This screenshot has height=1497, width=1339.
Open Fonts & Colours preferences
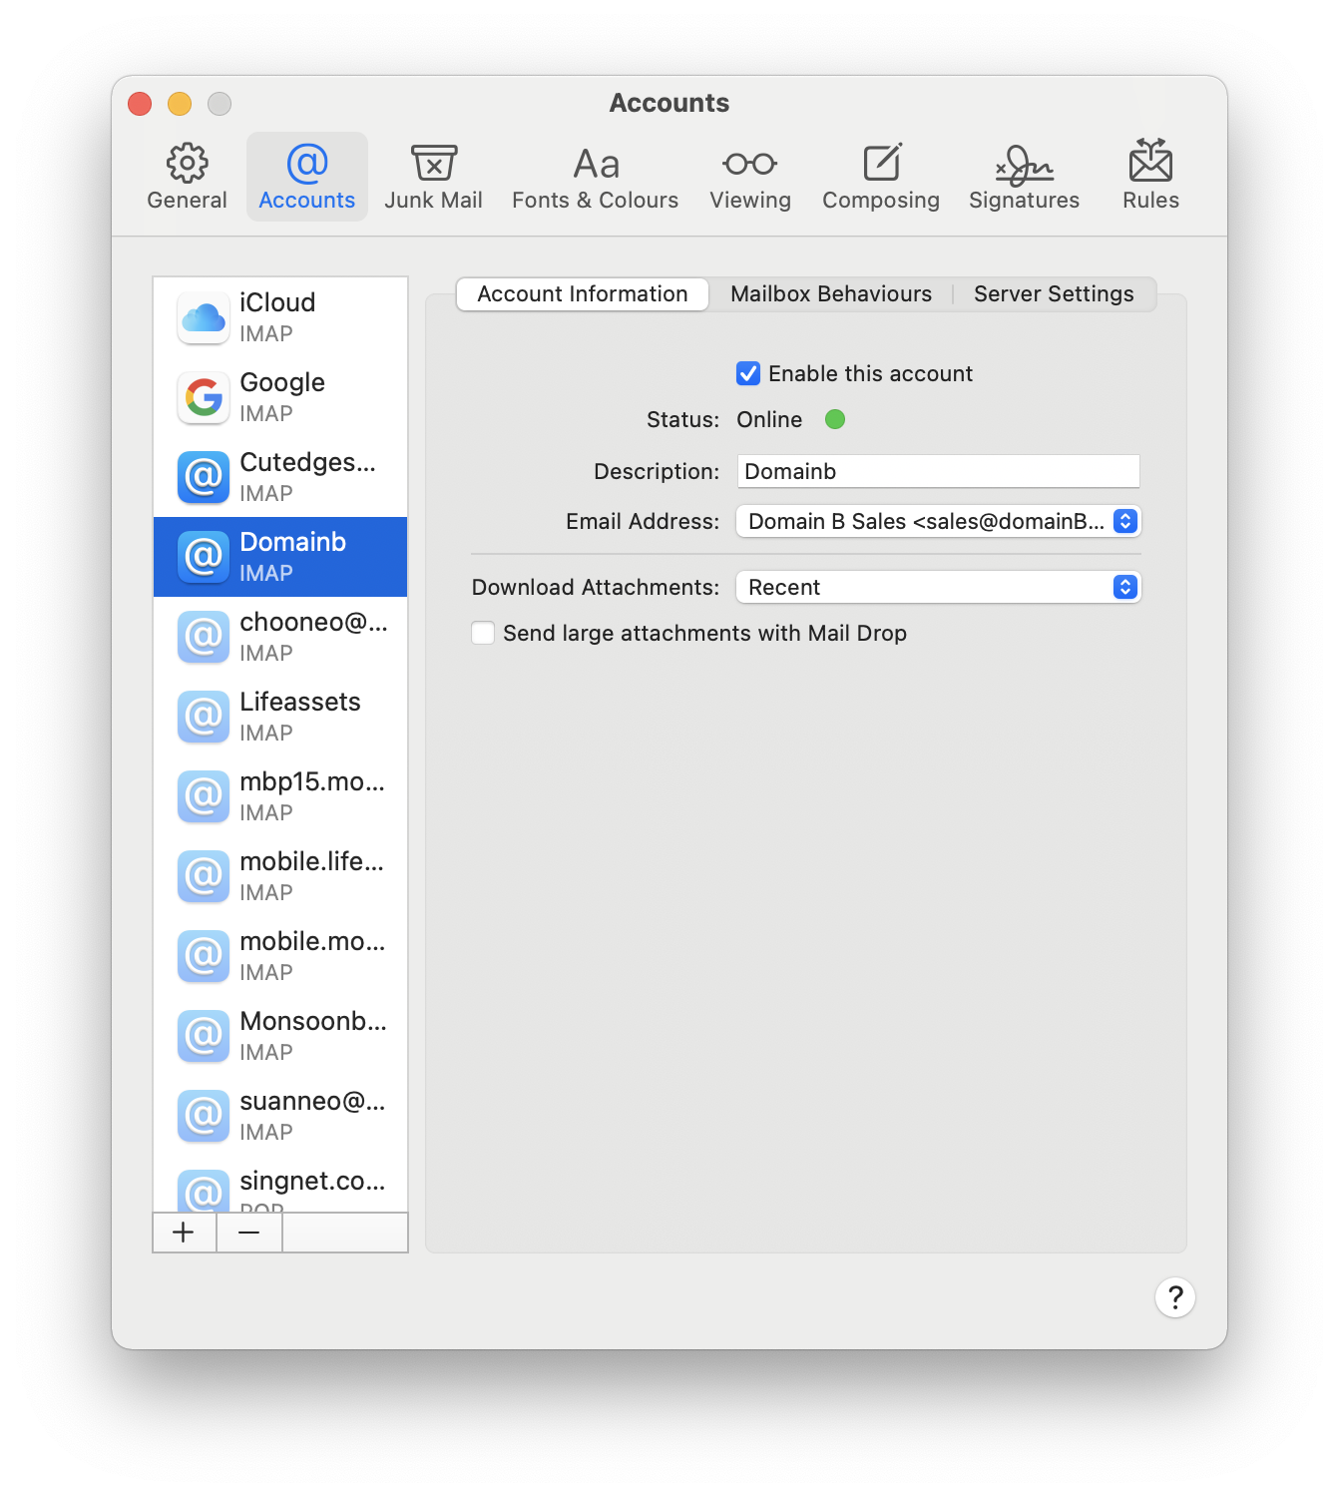click(595, 177)
